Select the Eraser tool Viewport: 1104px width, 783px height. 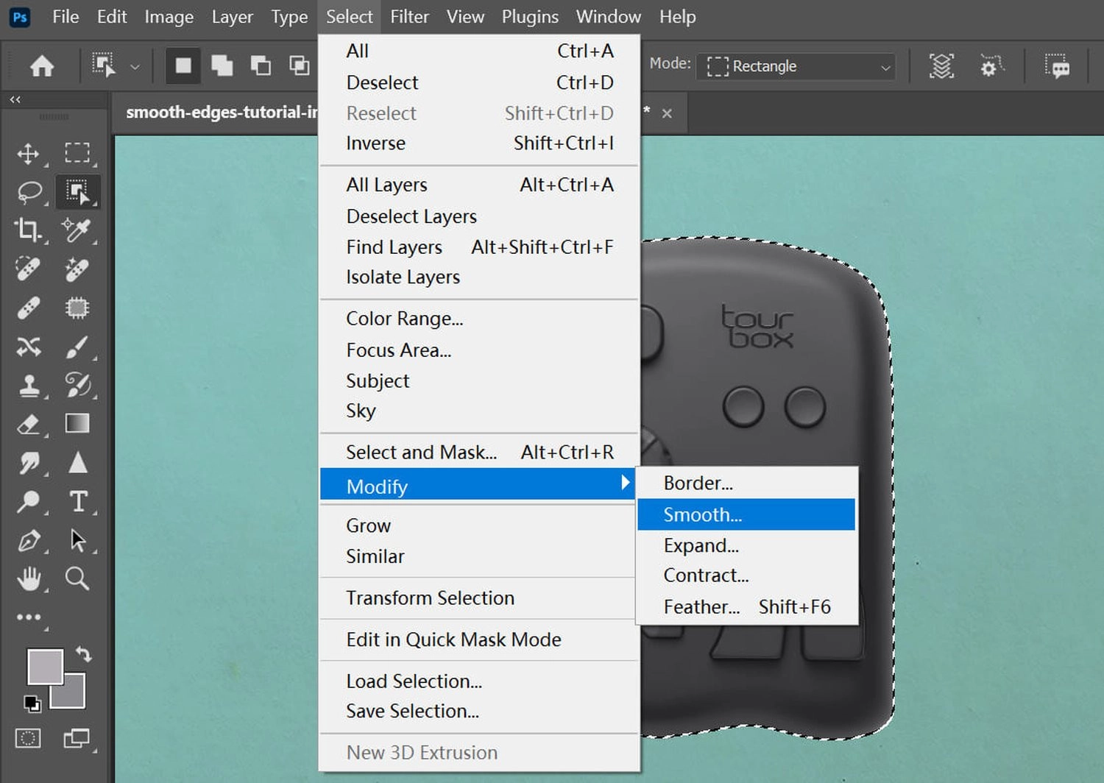[28, 424]
